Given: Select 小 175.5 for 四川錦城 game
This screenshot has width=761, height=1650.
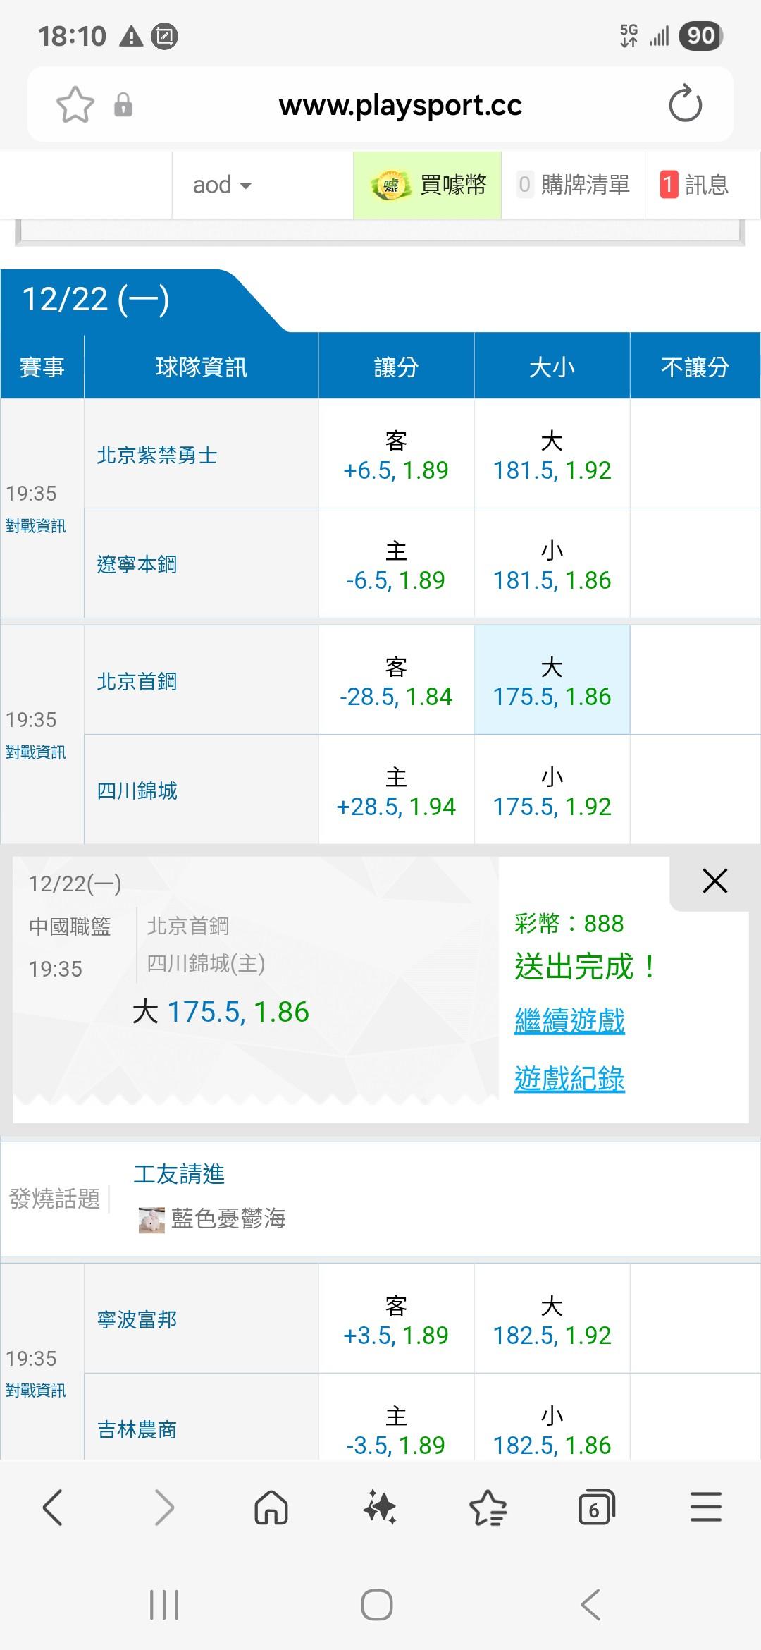Looking at the screenshot, I should (x=552, y=791).
